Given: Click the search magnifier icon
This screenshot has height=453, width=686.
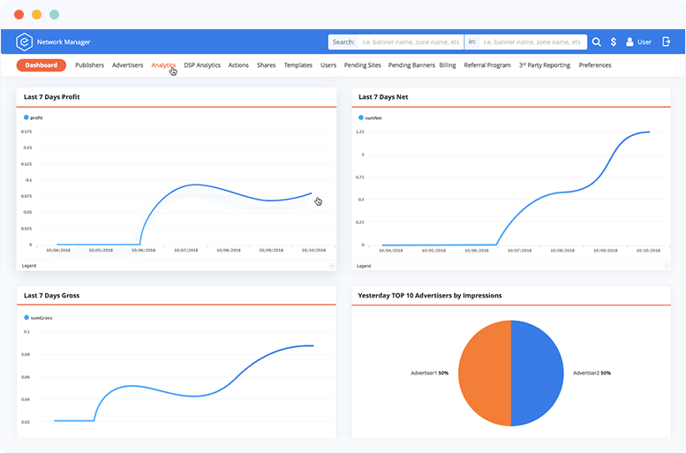Looking at the screenshot, I should click(x=596, y=42).
